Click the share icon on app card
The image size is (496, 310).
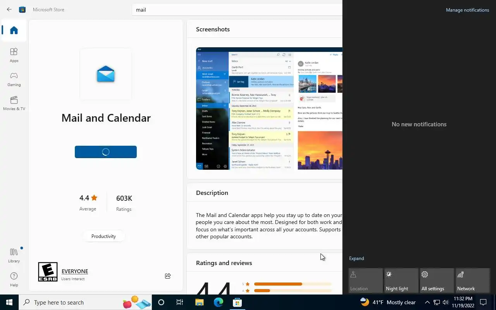click(x=168, y=276)
